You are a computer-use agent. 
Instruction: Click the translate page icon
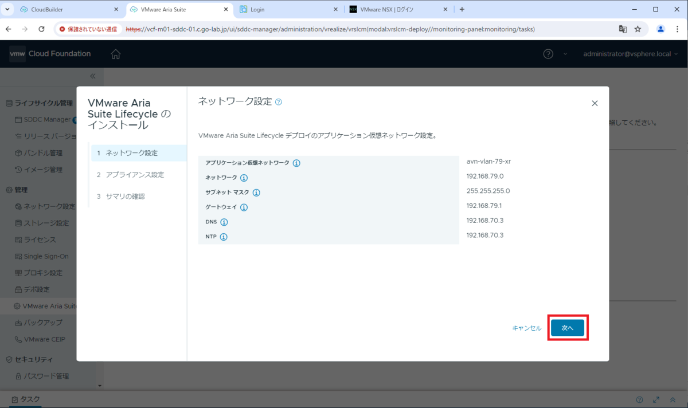pos(623,29)
